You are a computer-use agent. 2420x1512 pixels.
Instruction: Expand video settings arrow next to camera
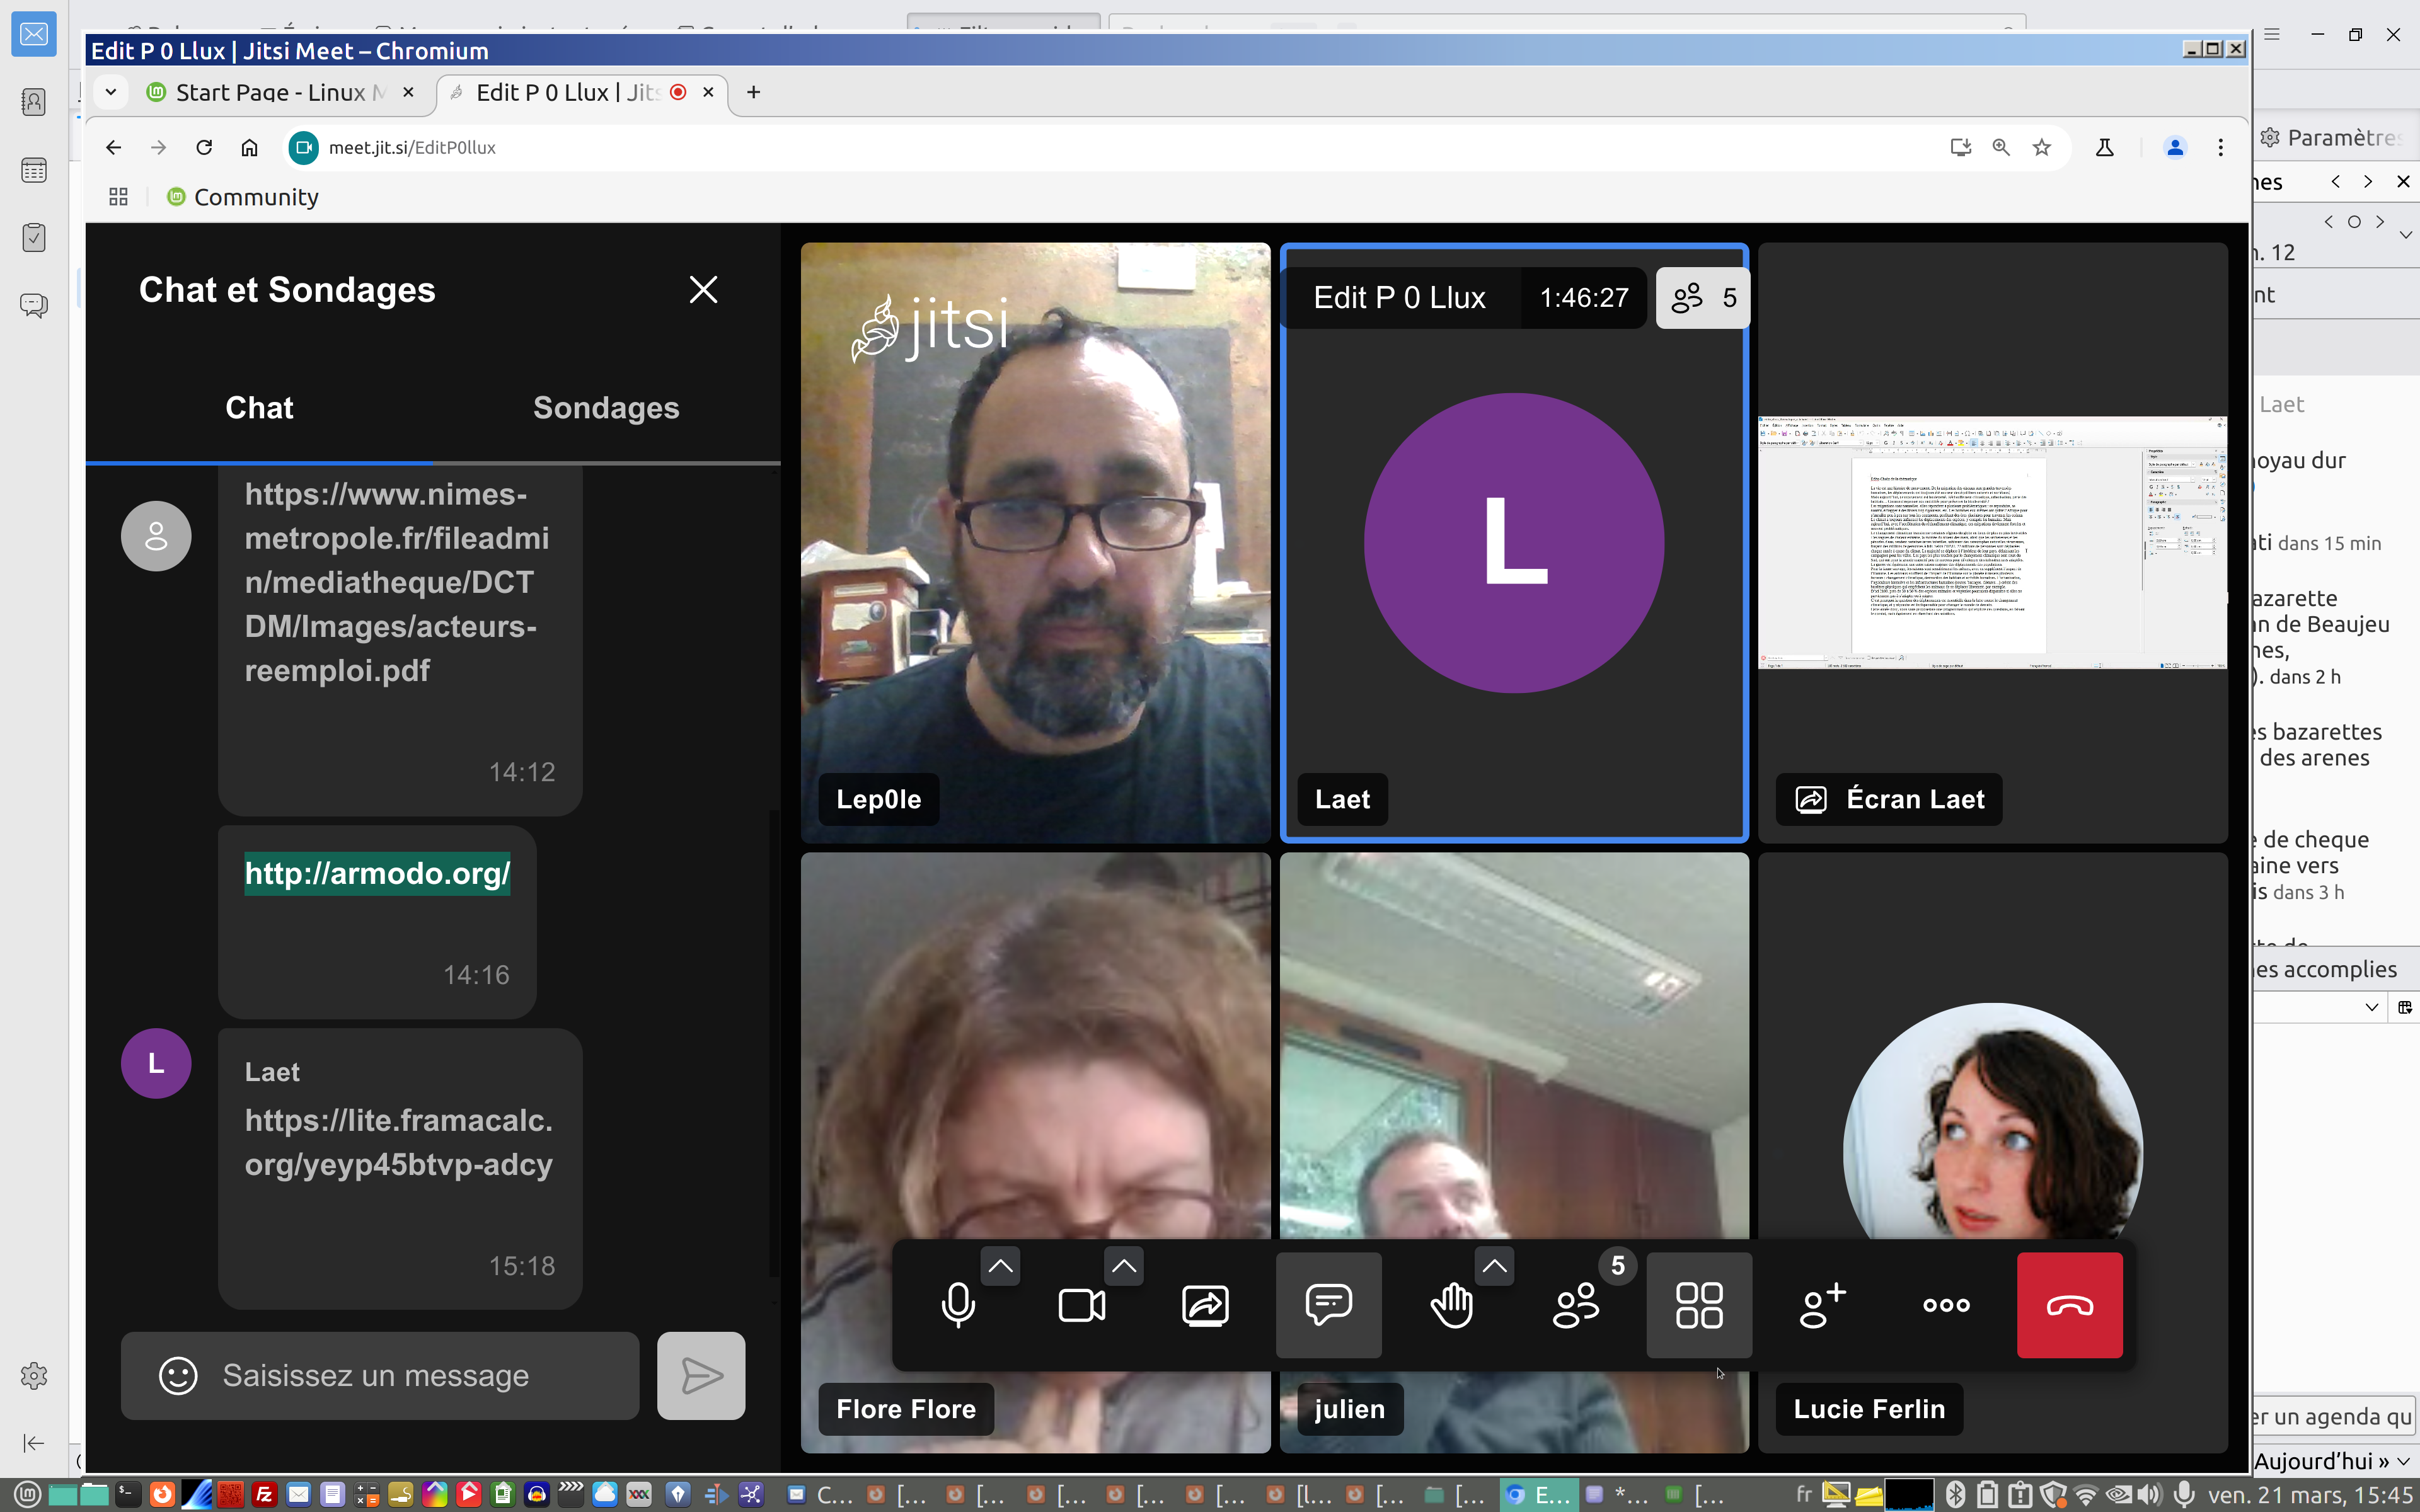point(1124,1266)
